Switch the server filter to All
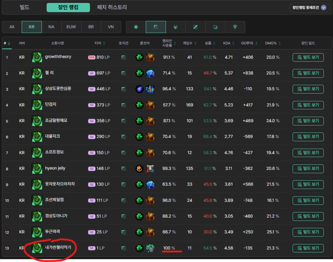This screenshot has width=333, height=262. click(x=12, y=27)
